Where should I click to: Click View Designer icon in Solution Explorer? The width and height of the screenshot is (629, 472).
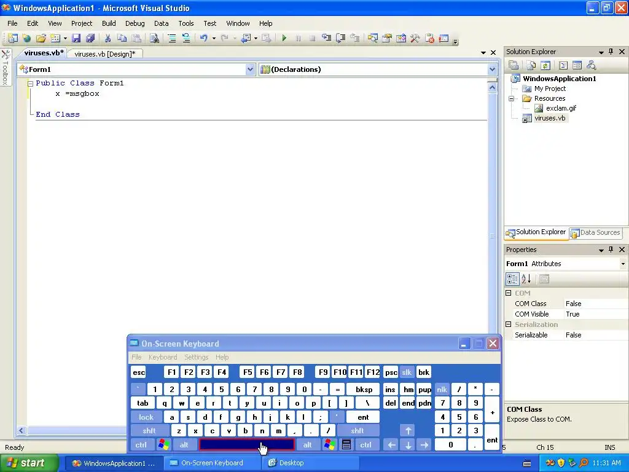[577, 65]
